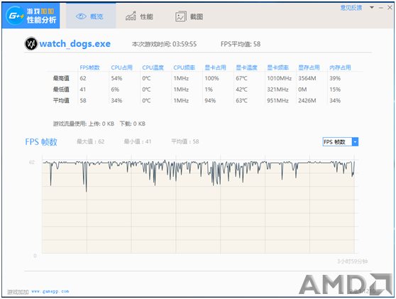Select the 显卡占用 column header
Image resolution: width=396 pixels, height=299 pixels.
point(215,67)
